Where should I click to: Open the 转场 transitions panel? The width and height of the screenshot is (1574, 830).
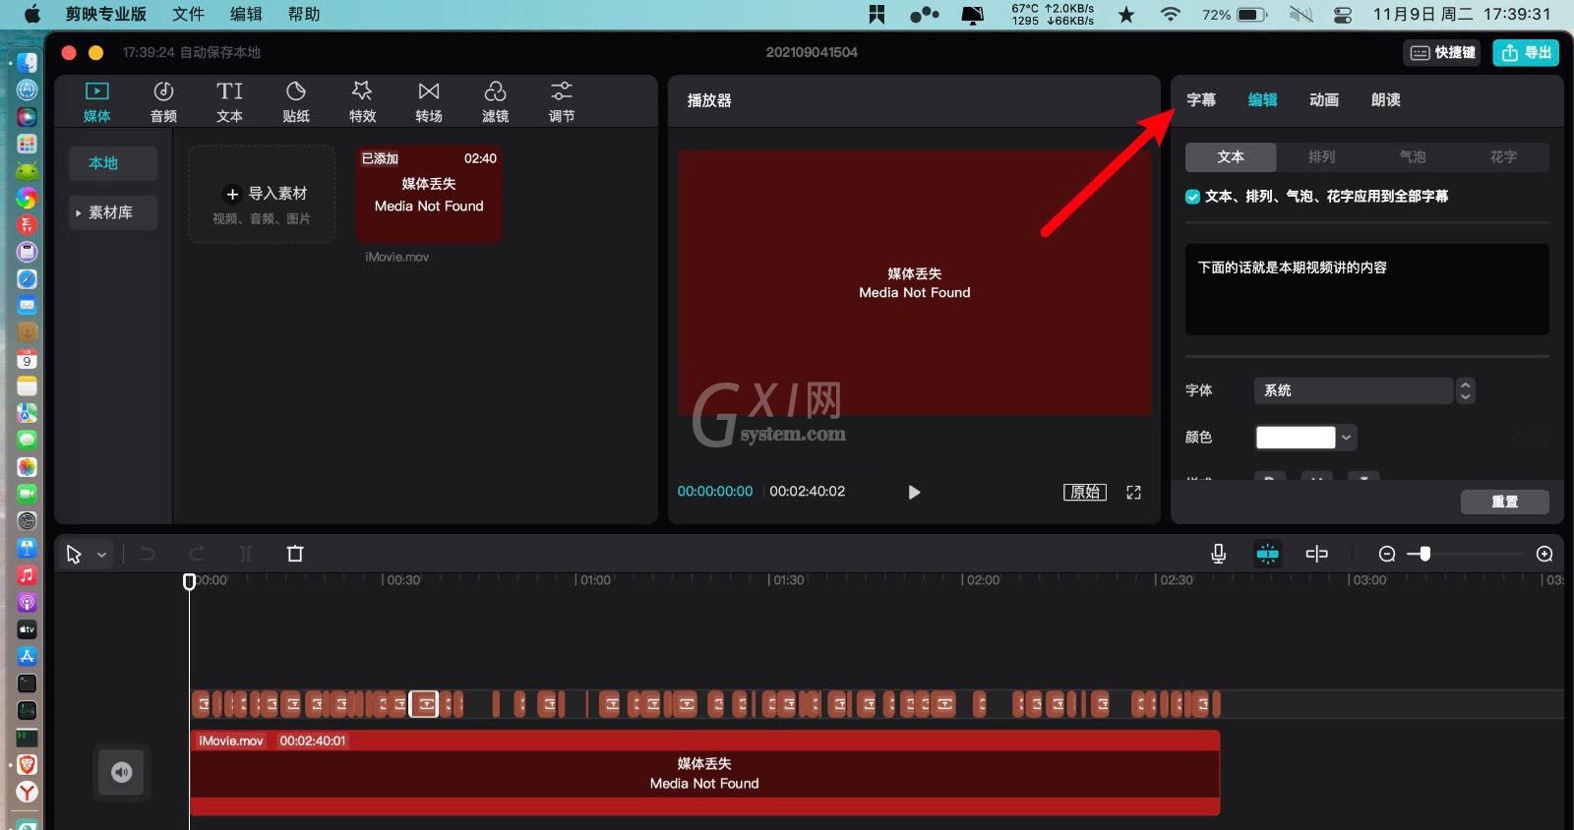[429, 102]
